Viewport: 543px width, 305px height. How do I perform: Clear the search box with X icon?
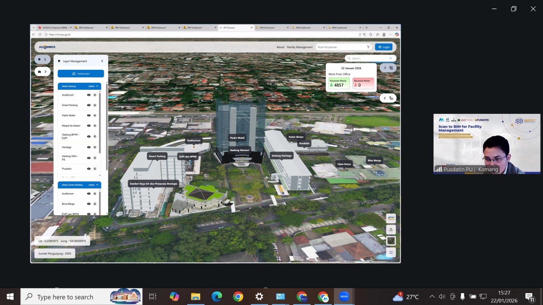click(391, 58)
